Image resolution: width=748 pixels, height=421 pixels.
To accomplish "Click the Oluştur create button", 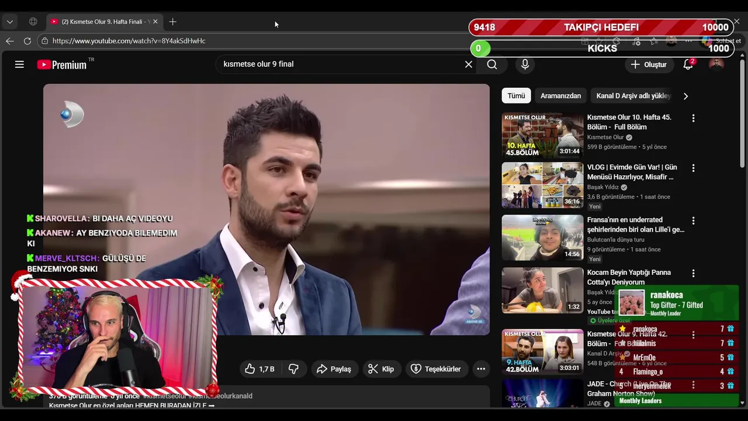I will coord(649,64).
